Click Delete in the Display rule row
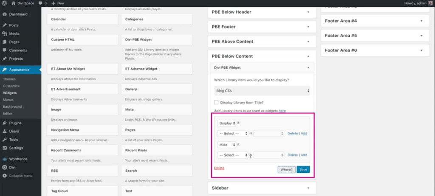 pyautogui.click(x=293, y=133)
